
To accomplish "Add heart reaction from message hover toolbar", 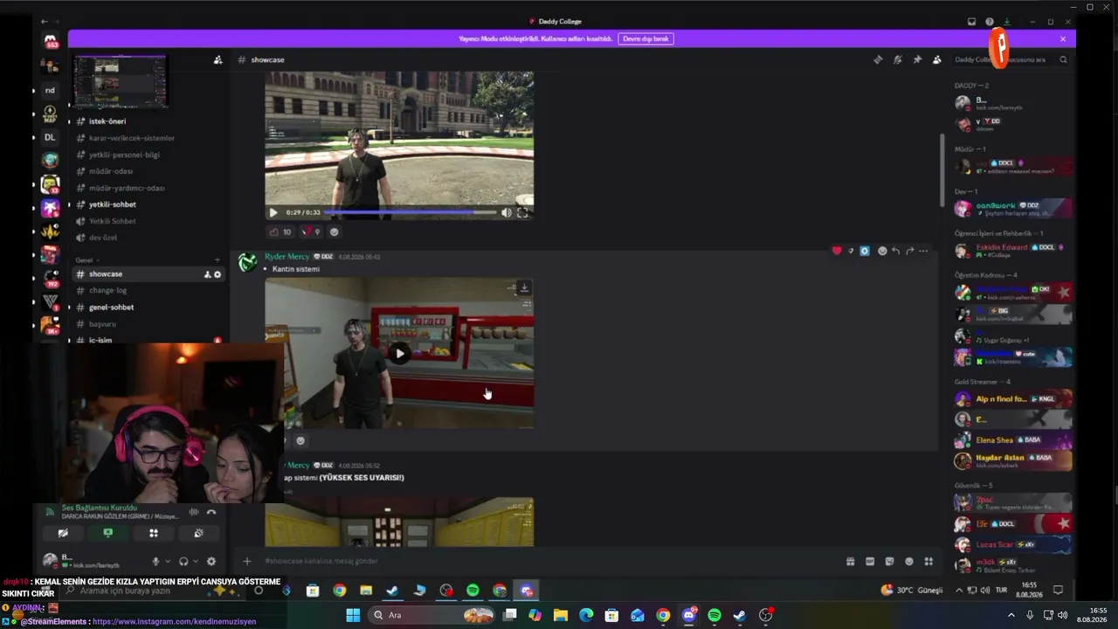I will click(x=837, y=251).
